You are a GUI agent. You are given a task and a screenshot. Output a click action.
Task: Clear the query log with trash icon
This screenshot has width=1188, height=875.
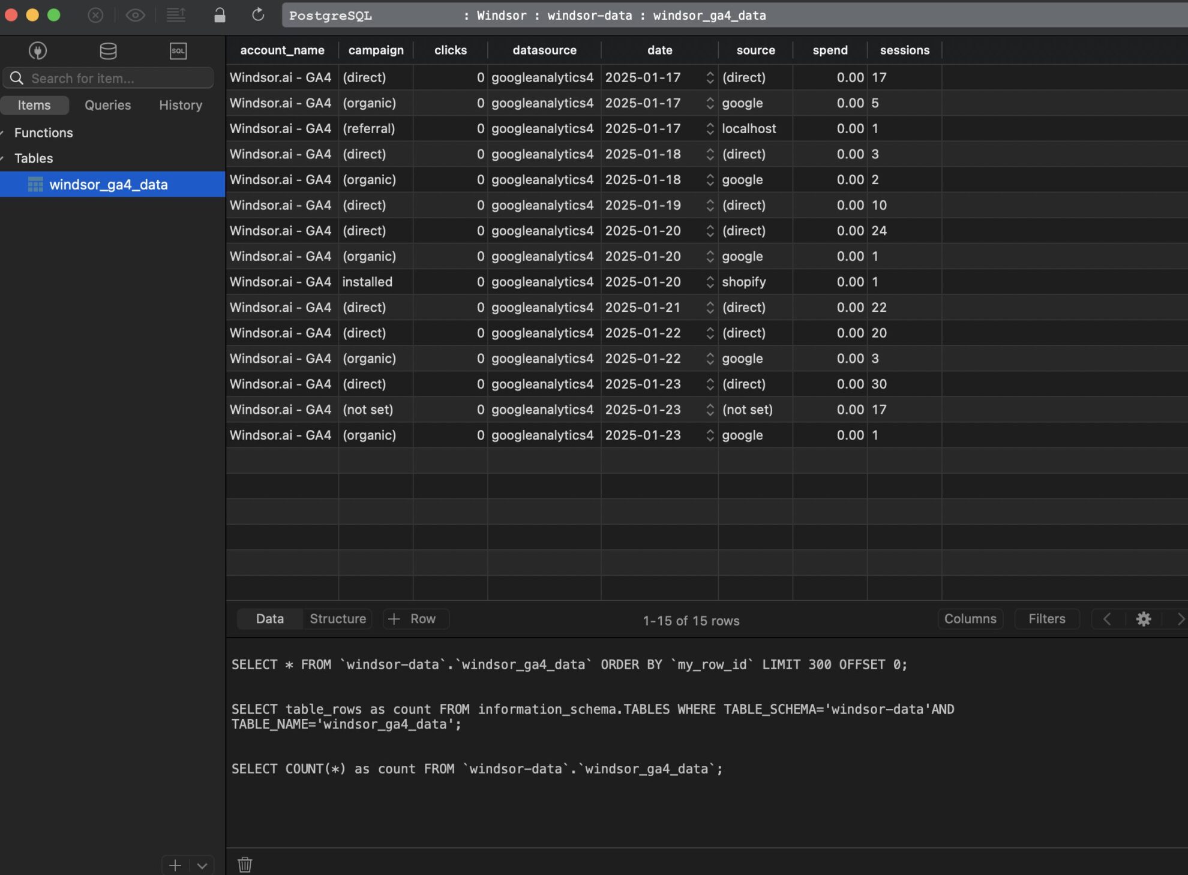[x=245, y=864]
